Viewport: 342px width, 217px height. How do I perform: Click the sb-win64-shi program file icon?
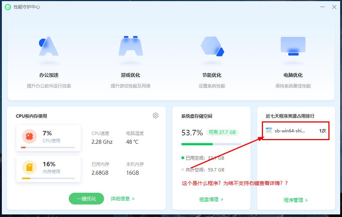pos(269,131)
